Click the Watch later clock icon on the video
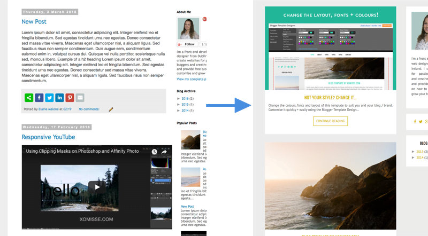The width and height of the screenshot is (428, 236). click(155, 152)
